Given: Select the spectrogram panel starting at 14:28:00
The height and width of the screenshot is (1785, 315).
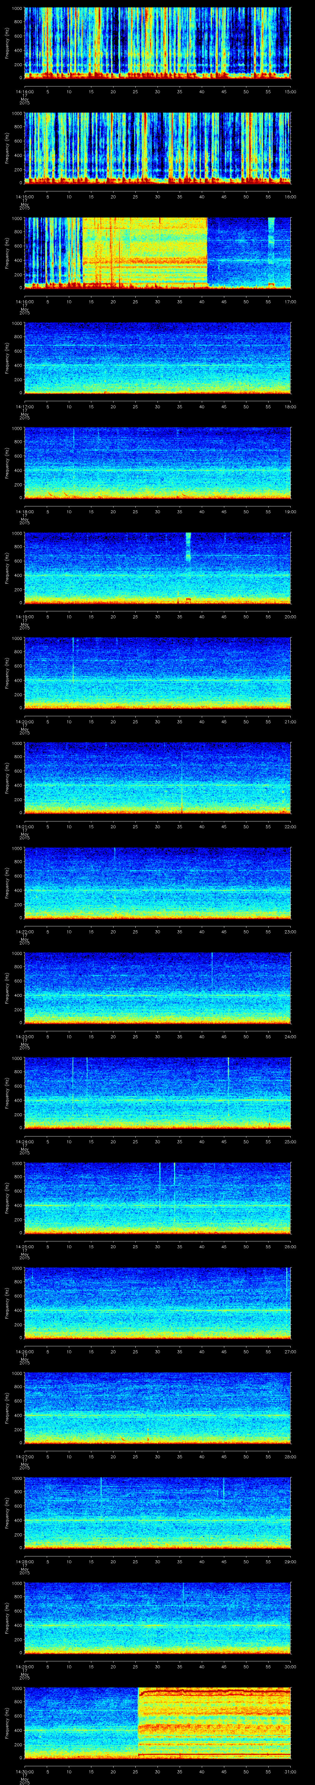Looking at the screenshot, I should (157, 1513).
